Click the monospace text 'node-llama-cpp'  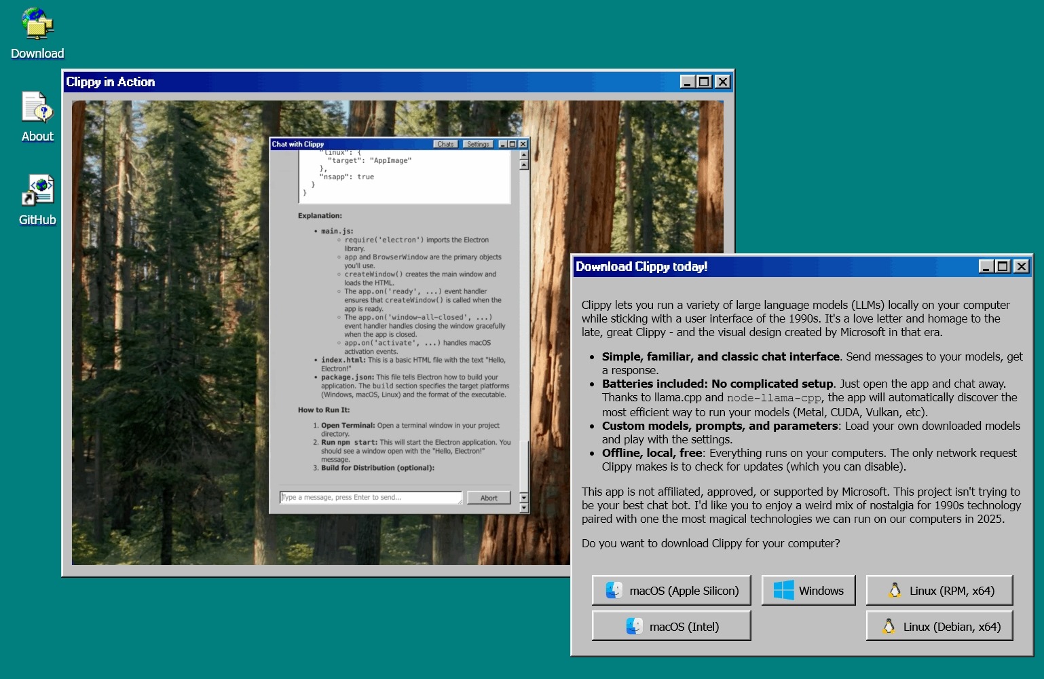(x=774, y=398)
